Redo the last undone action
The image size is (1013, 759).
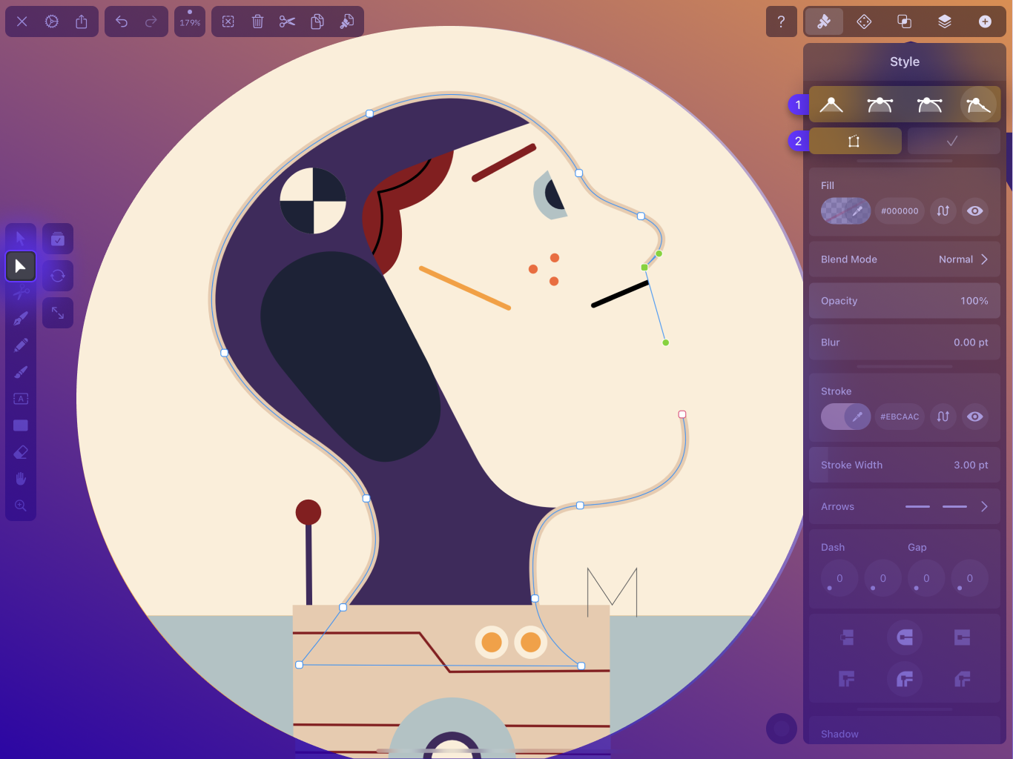point(151,21)
